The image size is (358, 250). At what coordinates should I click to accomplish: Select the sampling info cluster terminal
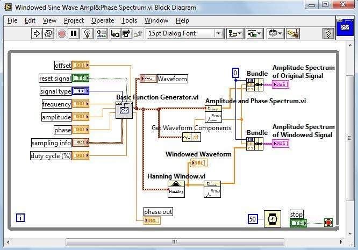(81, 142)
